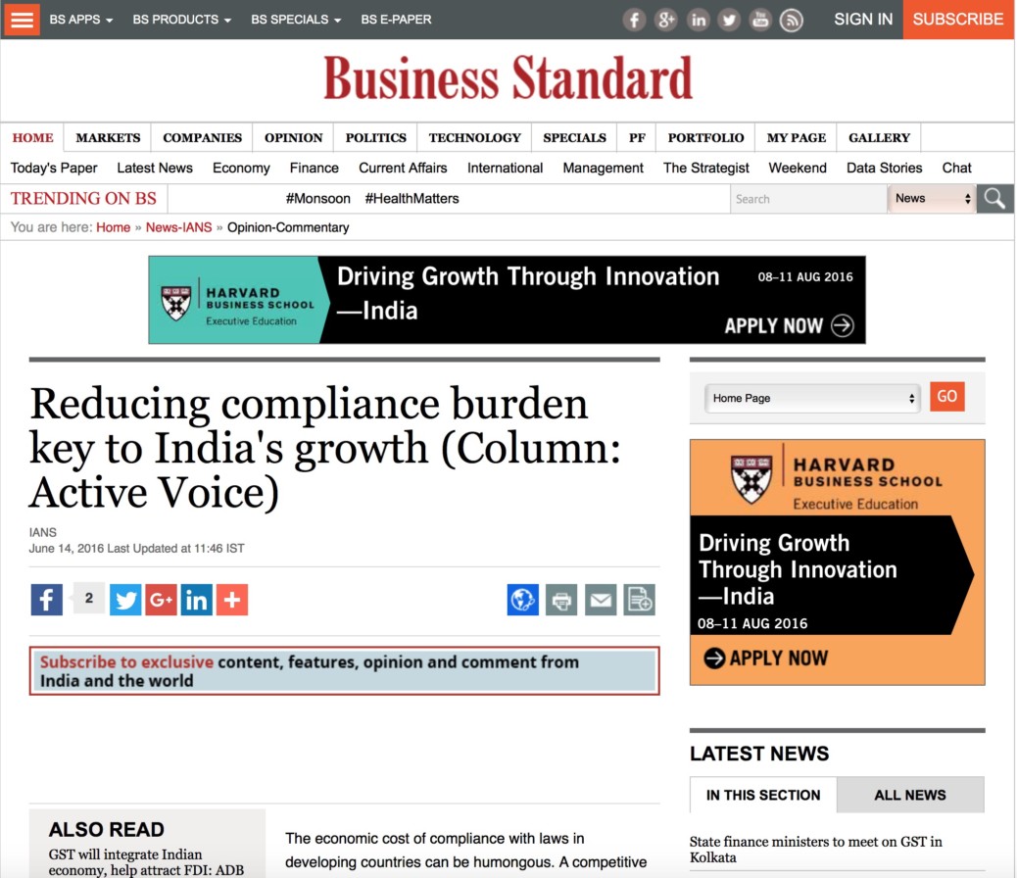Select the HOME main tab
Screen dimensions: 1017x878
33,137
